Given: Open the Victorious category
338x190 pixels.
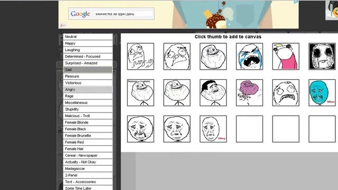Looking at the screenshot, I should tap(88, 83).
